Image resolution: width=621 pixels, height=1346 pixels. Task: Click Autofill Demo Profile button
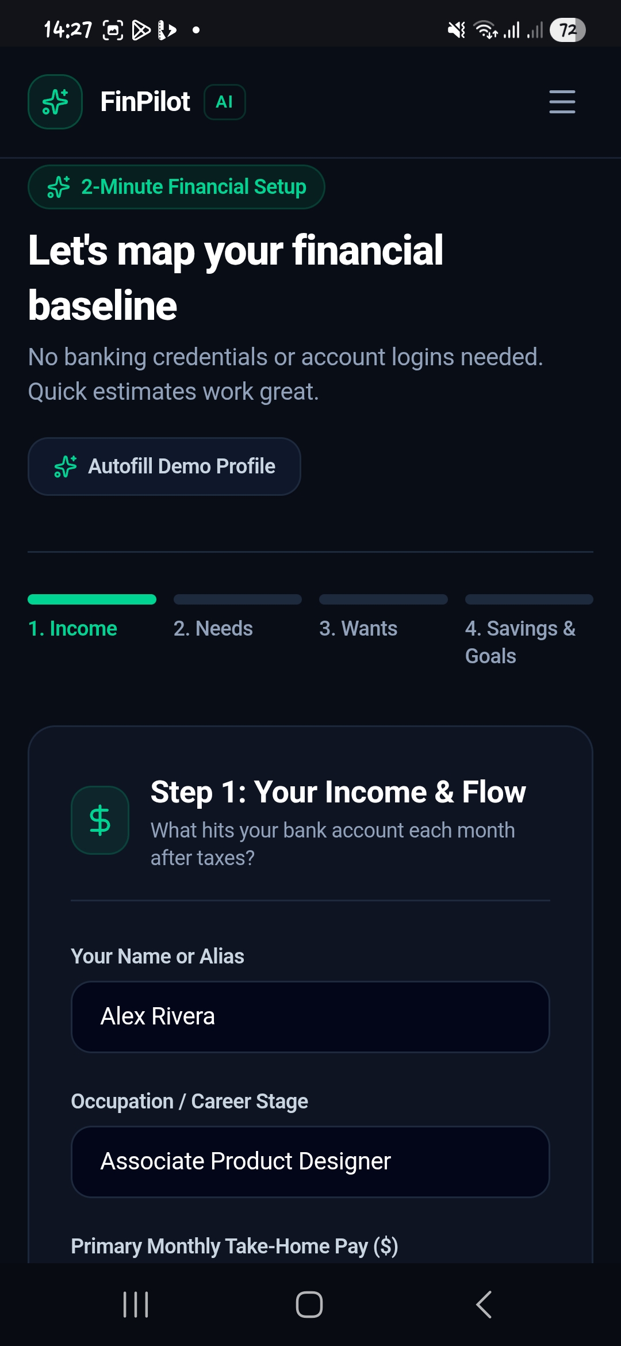[164, 466]
